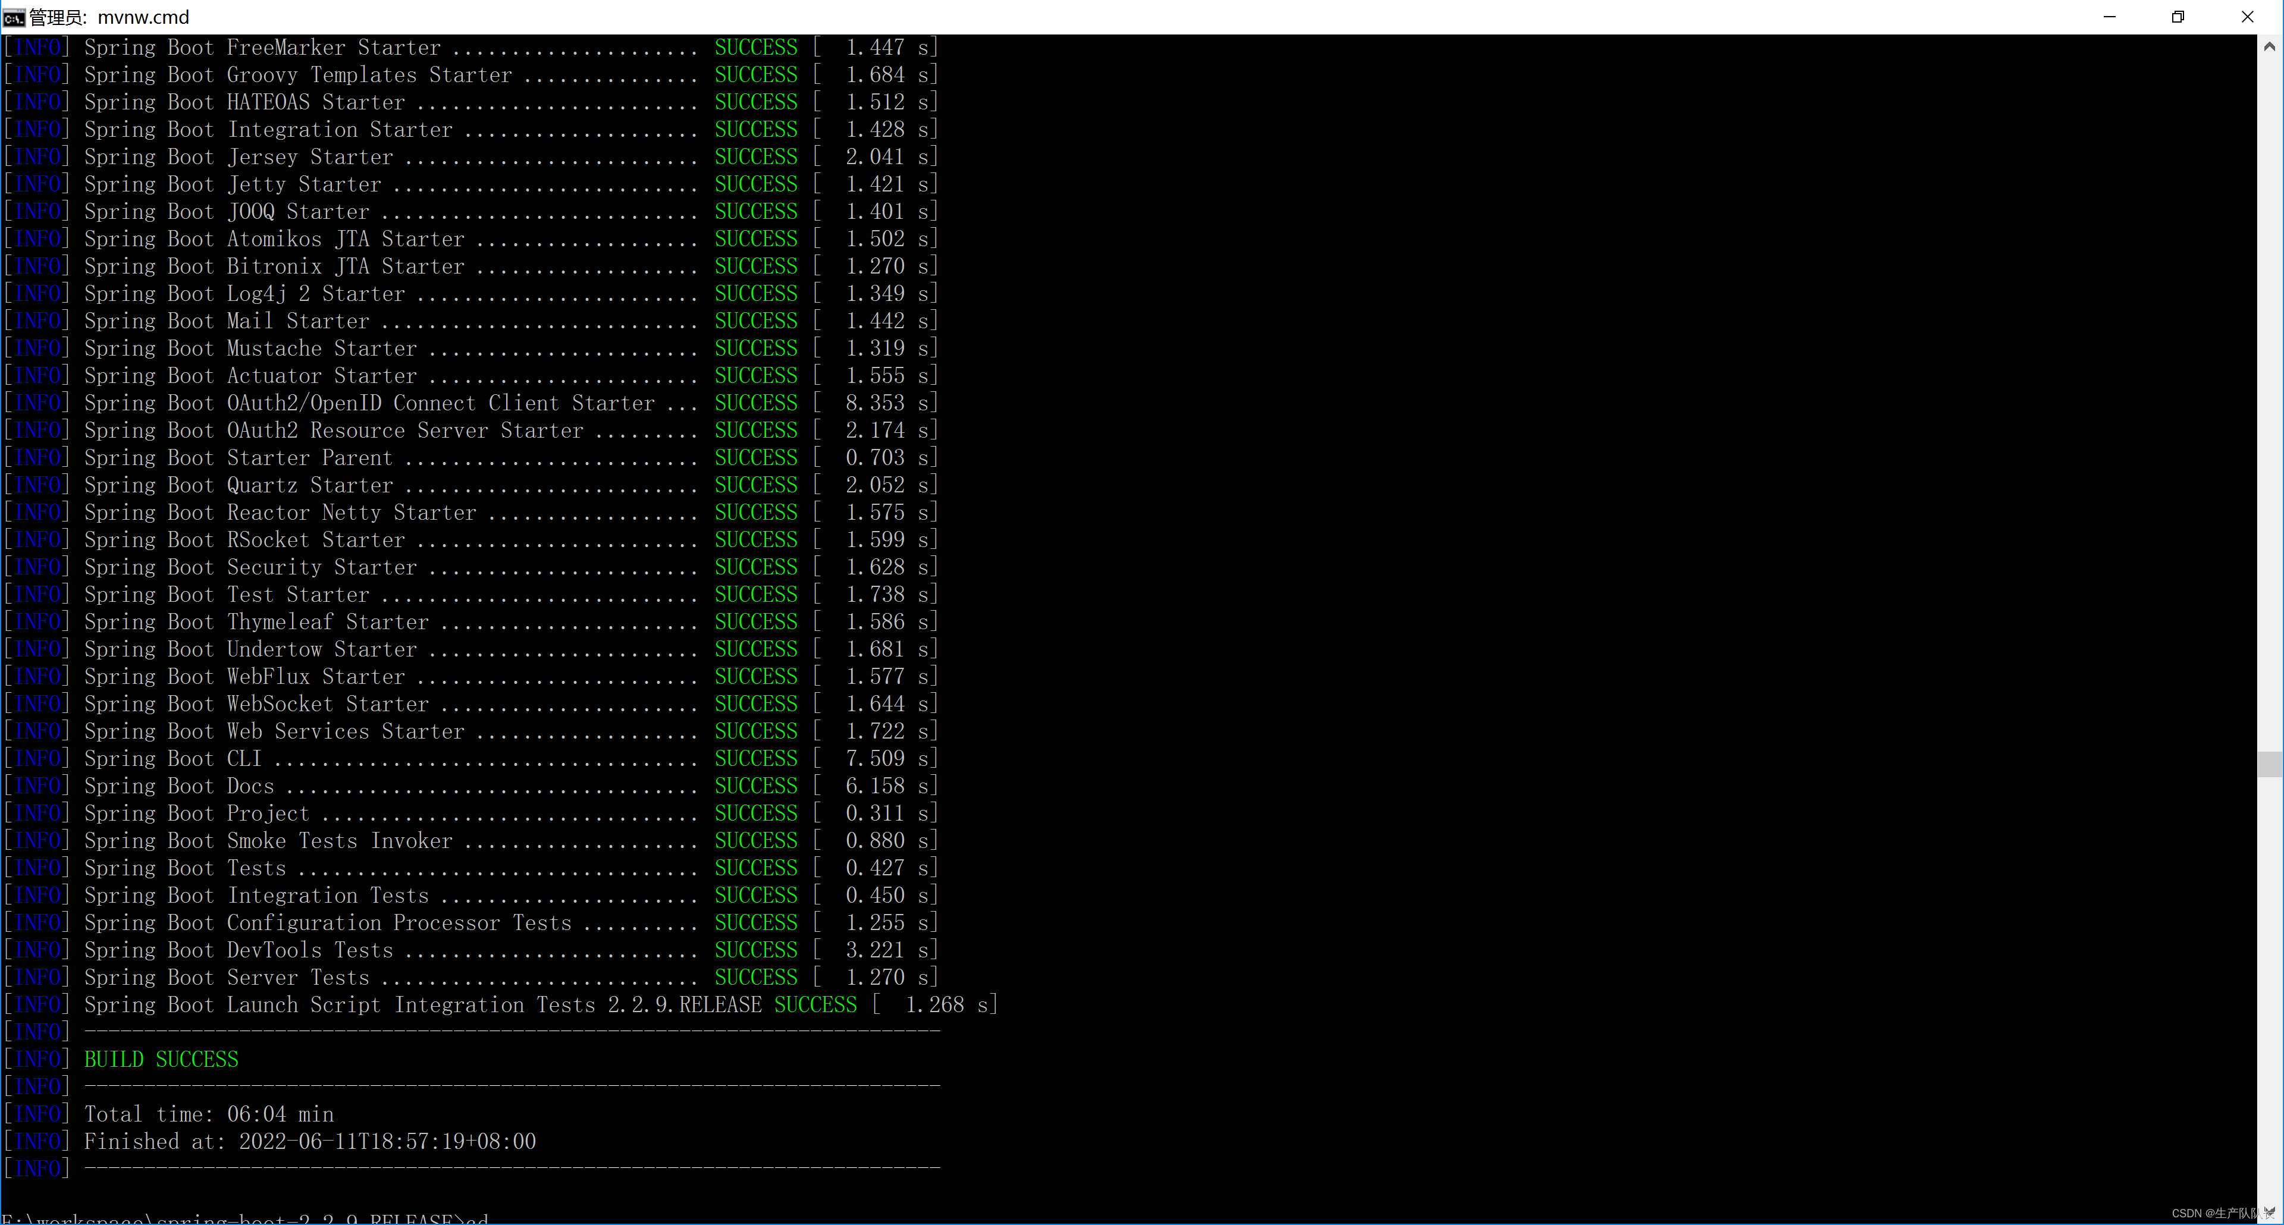Click the "0.703 s" build time value
The width and height of the screenshot is (2284, 1225).
coord(887,458)
